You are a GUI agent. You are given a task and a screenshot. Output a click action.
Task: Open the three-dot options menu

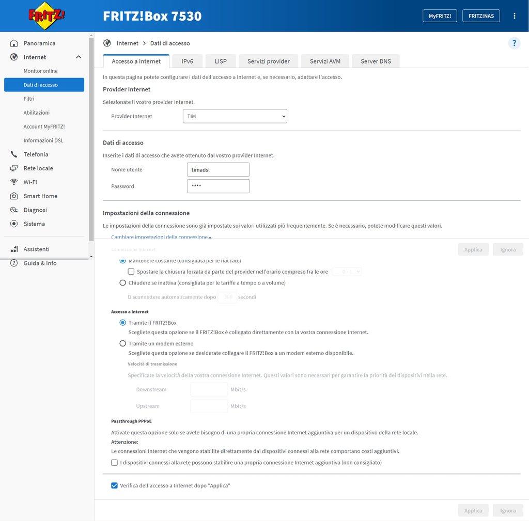(x=514, y=16)
